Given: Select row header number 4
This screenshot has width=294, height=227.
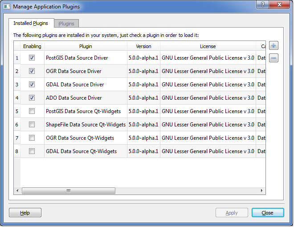Looking at the screenshot, I should pyautogui.click(x=17, y=98).
